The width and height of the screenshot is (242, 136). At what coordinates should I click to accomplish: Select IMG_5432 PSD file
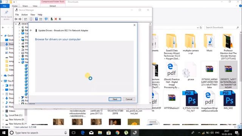click(x=228, y=100)
